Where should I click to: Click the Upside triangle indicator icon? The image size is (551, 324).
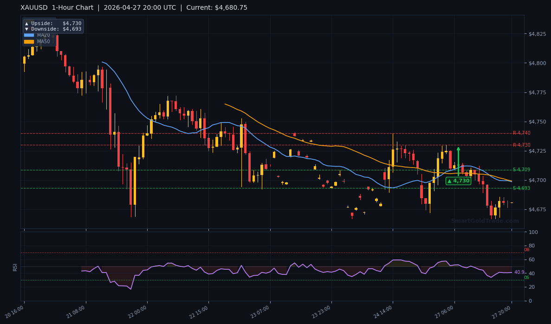click(x=26, y=23)
